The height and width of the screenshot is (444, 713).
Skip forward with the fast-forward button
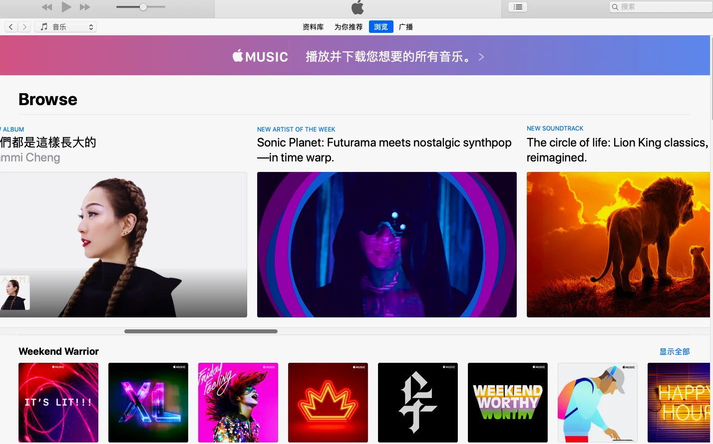point(85,7)
